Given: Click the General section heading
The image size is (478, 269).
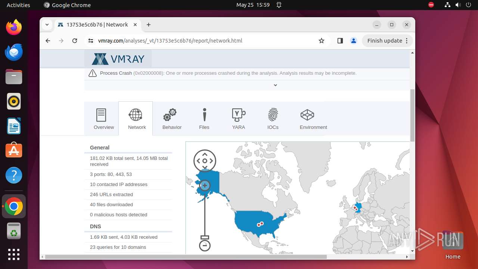Looking at the screenshot, I should coord(100,148).
